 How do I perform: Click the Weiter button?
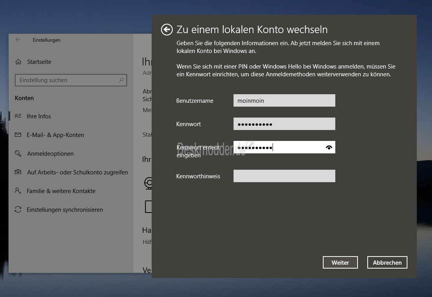coord(340,262)
